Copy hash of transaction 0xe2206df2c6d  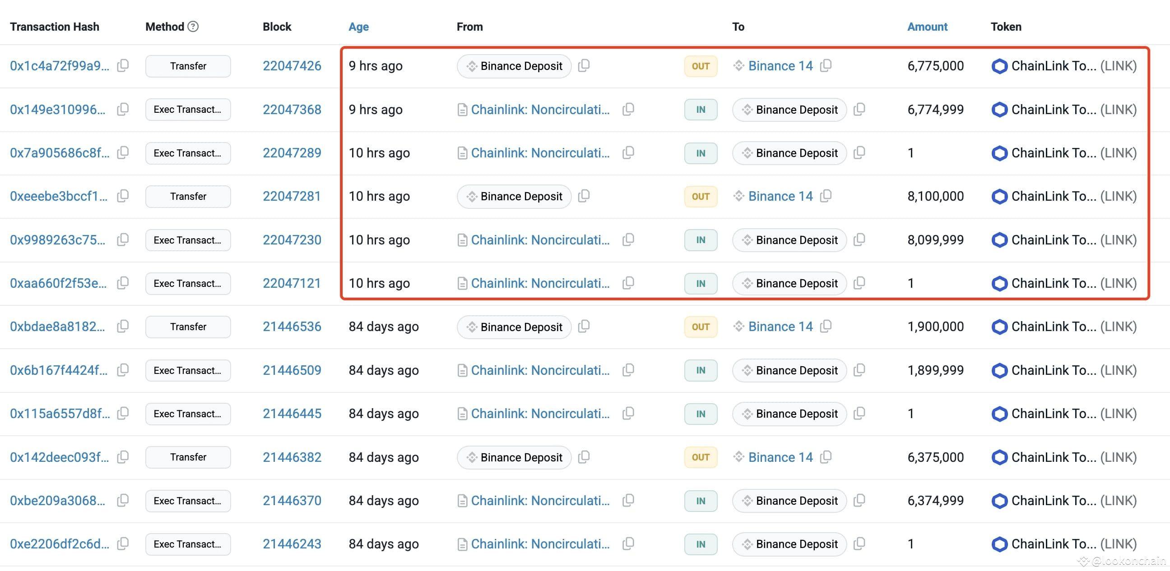[123, 544]
